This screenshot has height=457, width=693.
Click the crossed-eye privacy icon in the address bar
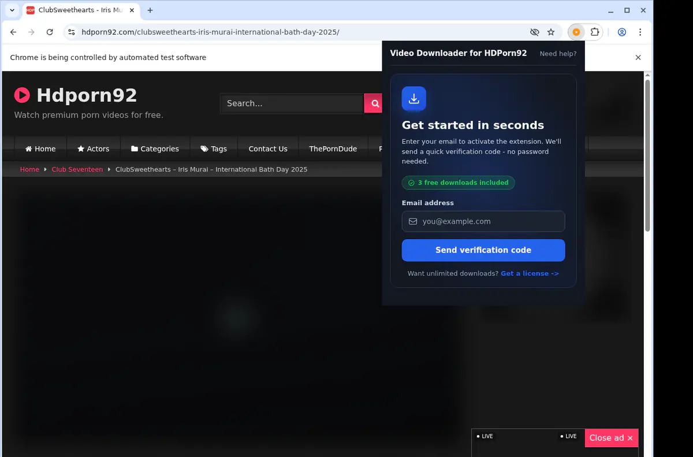535,32
